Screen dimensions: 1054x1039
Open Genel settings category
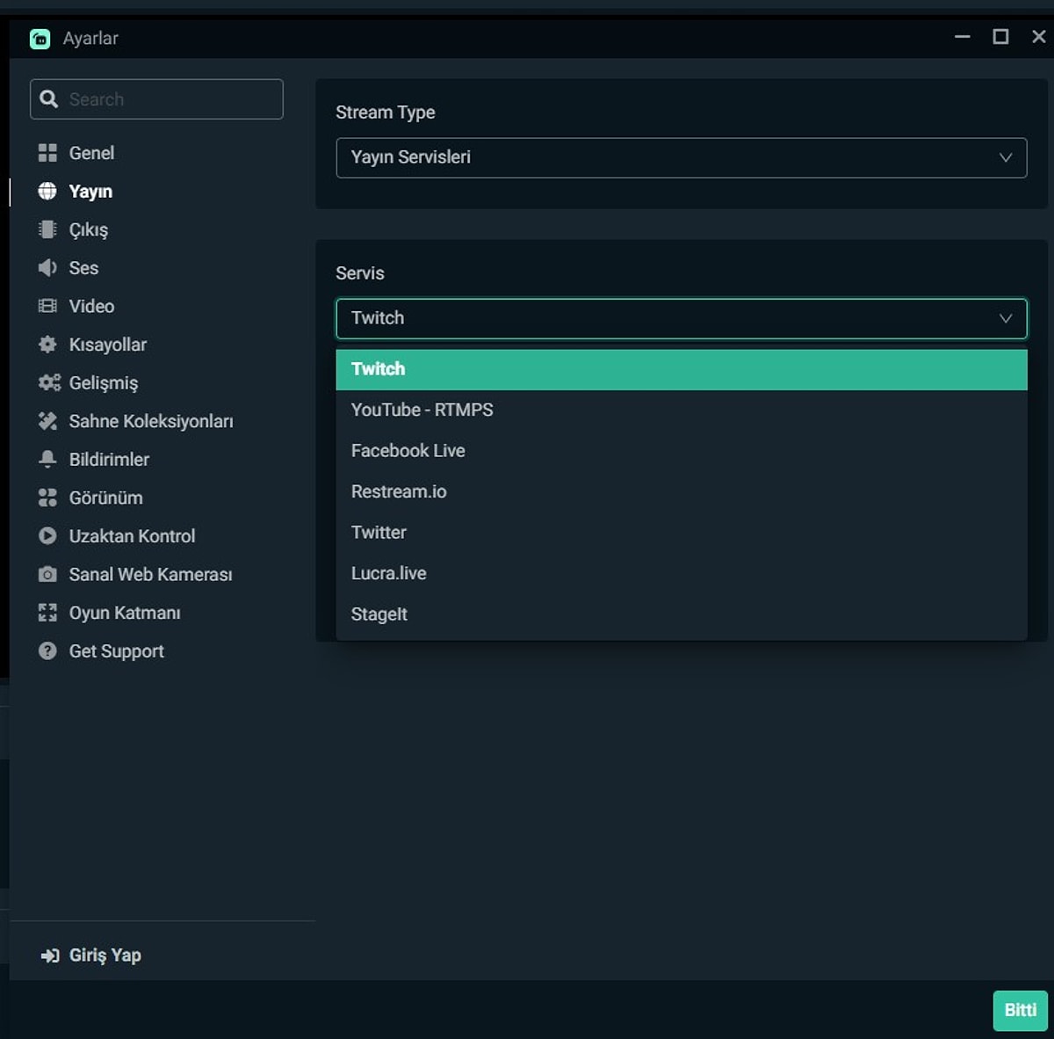point(91,152)
